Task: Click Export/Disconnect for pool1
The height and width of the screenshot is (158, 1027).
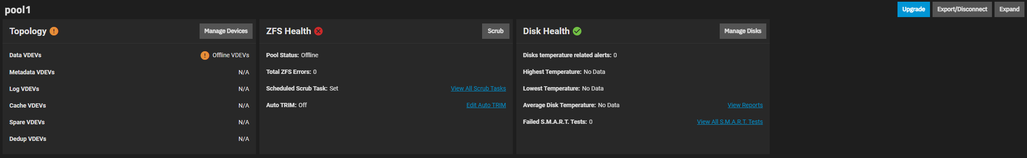Action: 962,9
